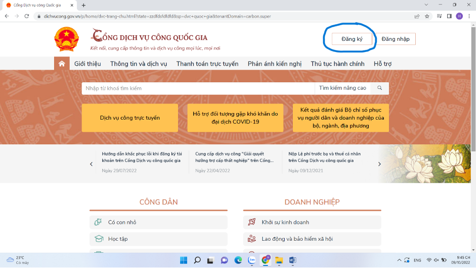The width and height of the screenshot is (476, 268).
Task: Click the 'Đăng nhập' login button
Action: click(396, 39)
